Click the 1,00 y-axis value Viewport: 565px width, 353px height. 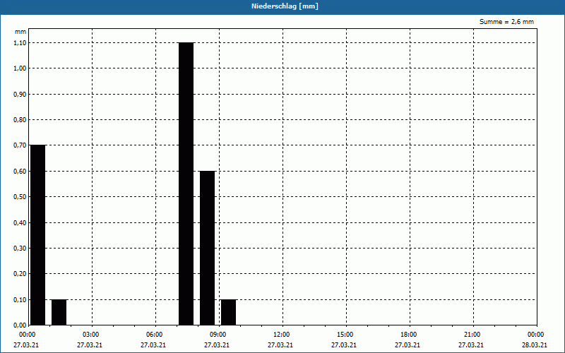pos(20,68)
